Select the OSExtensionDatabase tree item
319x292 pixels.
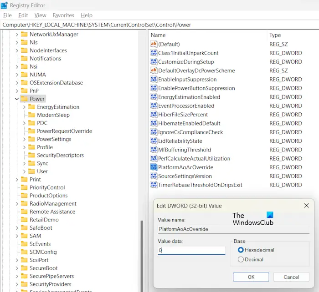[x=56, y=83]
